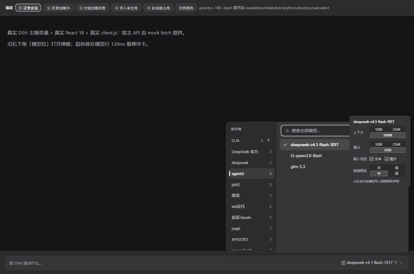This screenshot has height=274, width=414.
Task: Toggle the 文本 input type checkbox
Action: point(371,159)
